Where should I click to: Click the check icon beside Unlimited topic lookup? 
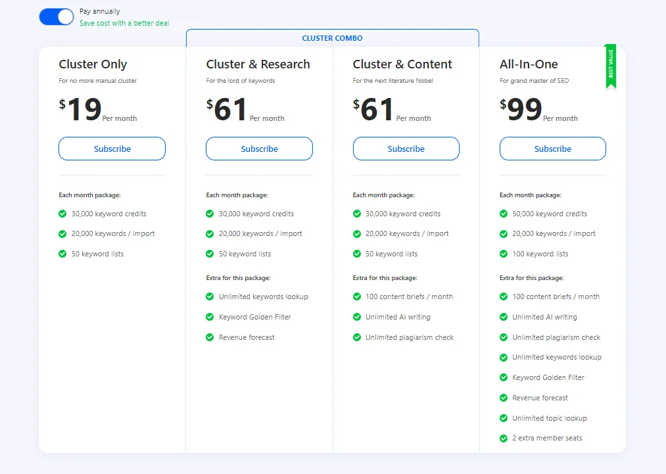coord(504,418)
